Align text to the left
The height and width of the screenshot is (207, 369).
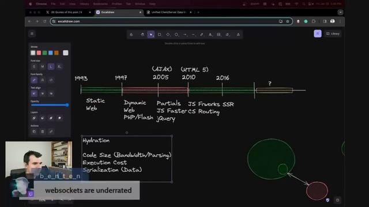tap(34, 94)
